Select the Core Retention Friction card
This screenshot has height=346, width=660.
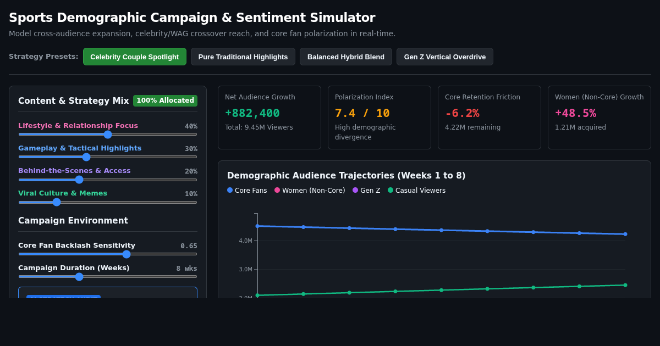click(490, 118)
